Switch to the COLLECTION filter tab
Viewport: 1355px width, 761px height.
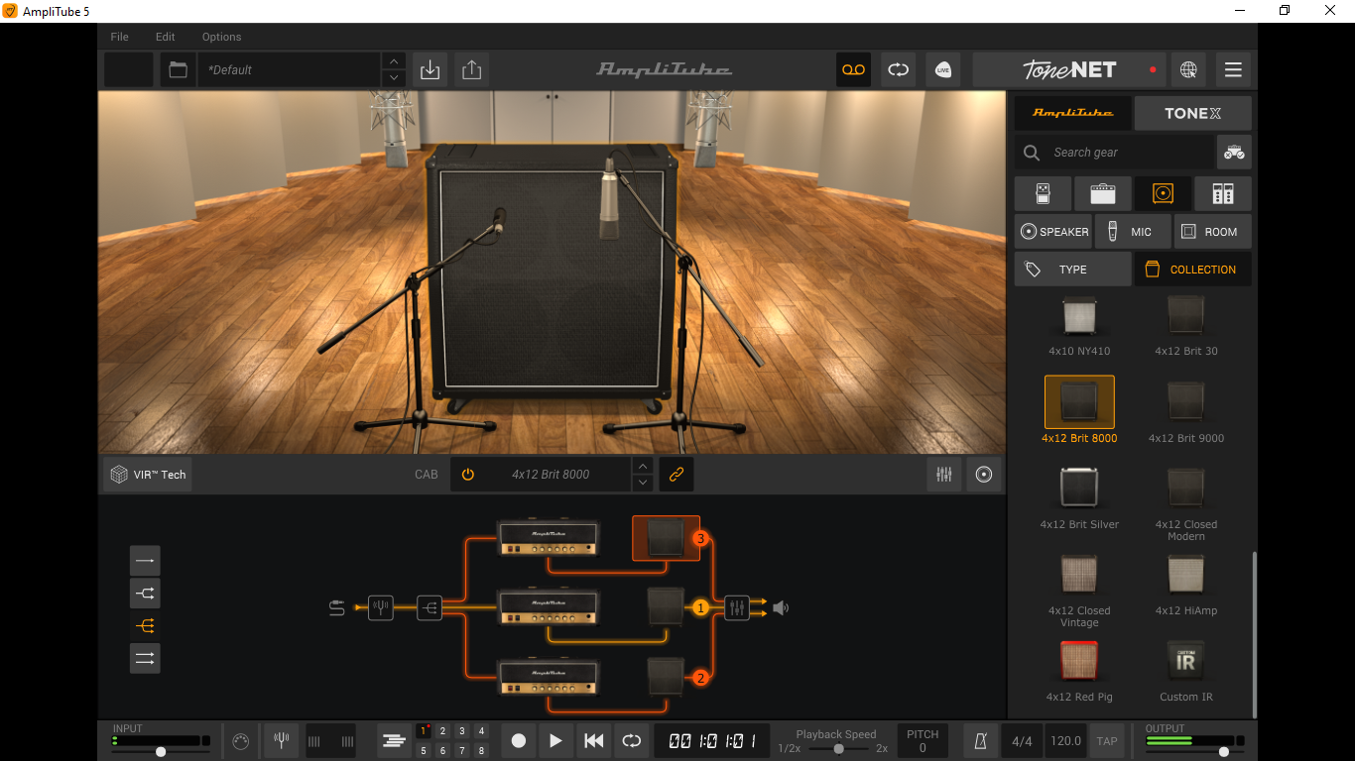1192,270
